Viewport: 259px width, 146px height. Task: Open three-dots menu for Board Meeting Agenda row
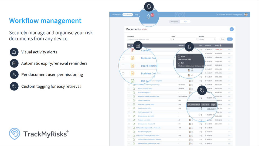click(229, 132)
